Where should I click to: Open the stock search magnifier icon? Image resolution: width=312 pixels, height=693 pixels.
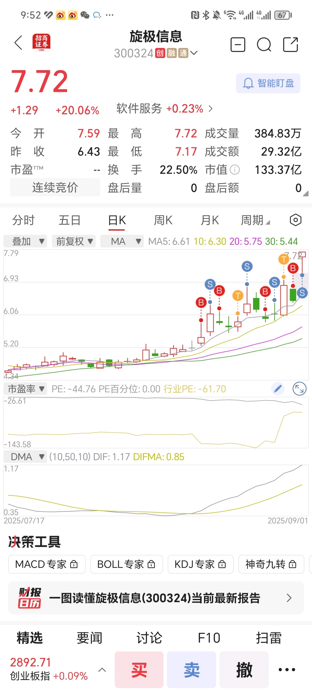(x=264, y=44)
